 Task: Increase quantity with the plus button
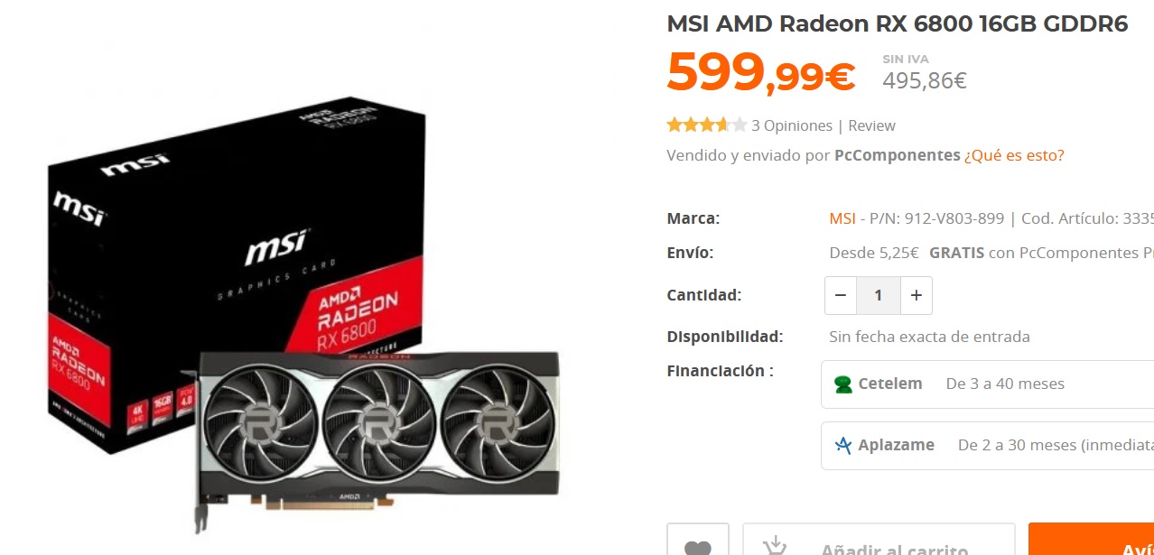pos(916,295)
